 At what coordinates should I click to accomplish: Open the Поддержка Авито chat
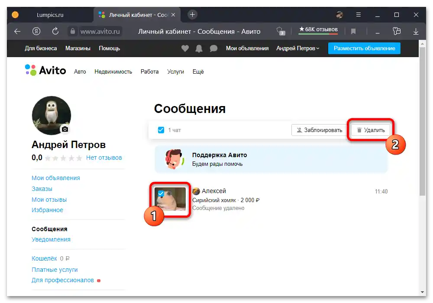271,159
